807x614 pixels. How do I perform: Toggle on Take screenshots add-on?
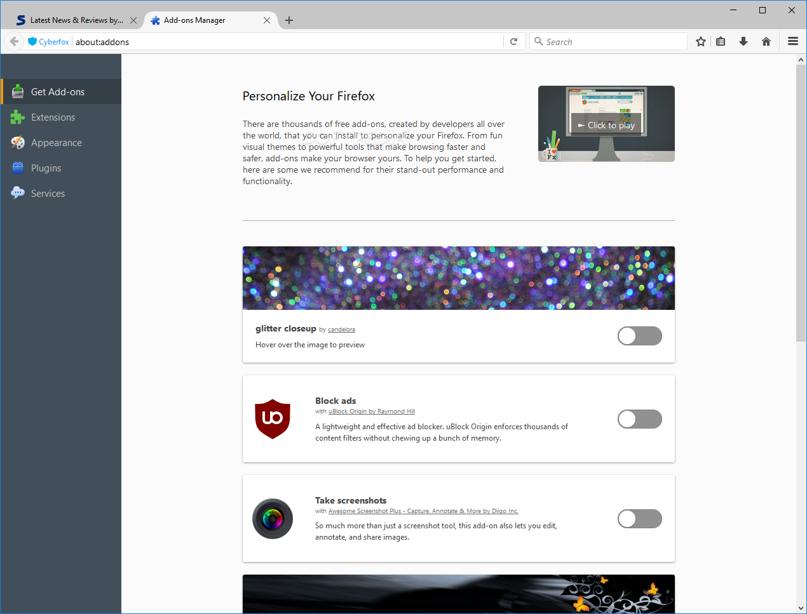pos(640,519)
